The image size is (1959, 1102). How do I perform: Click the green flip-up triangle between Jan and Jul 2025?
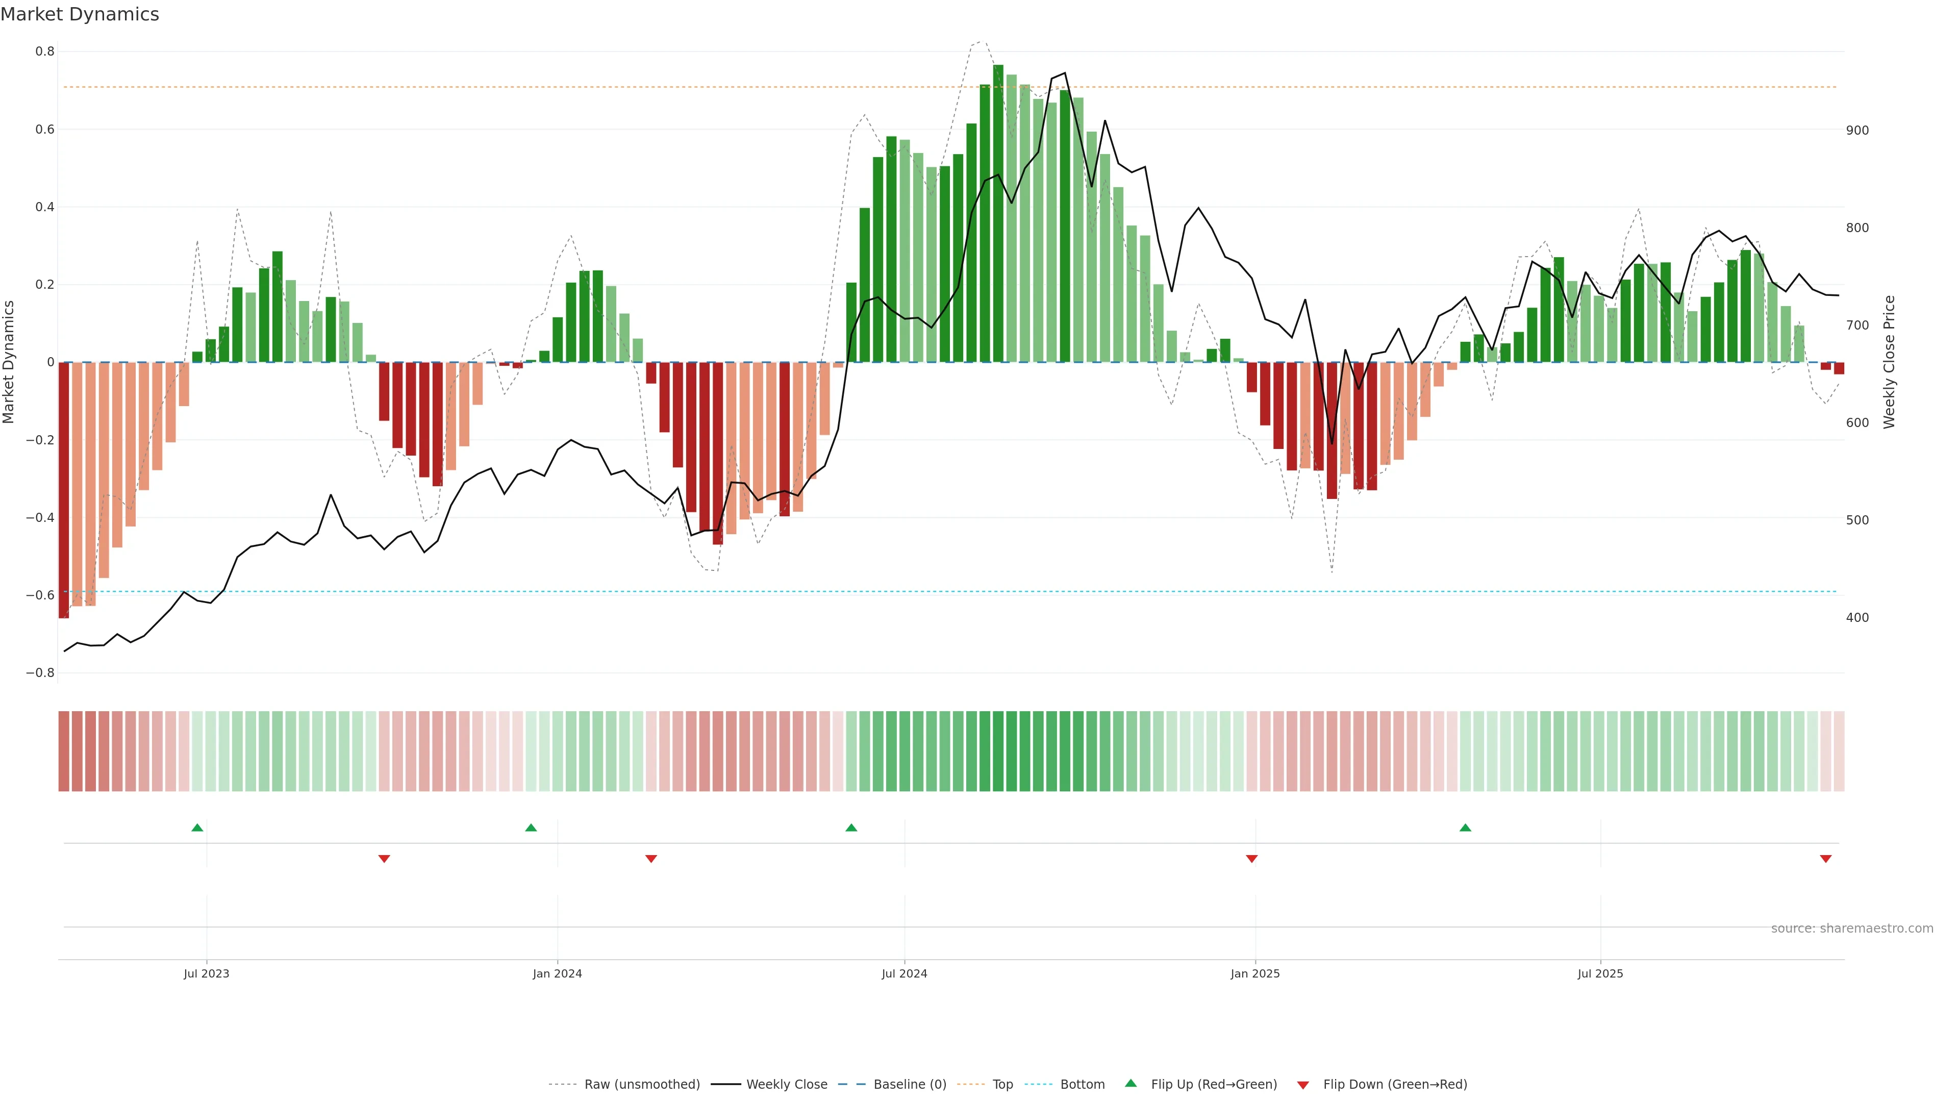[x=1465, y=828]
